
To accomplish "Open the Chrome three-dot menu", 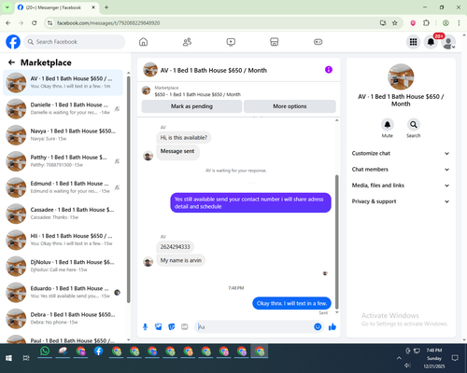I will [459, 23].
